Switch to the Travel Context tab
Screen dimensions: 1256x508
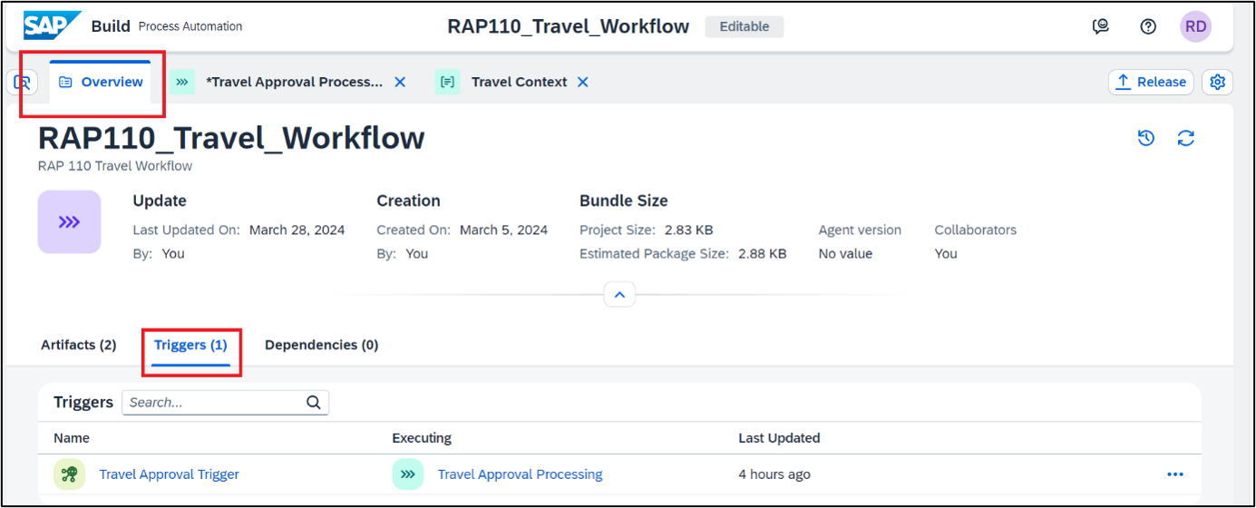pyautogui.click(x=519, y=82)
